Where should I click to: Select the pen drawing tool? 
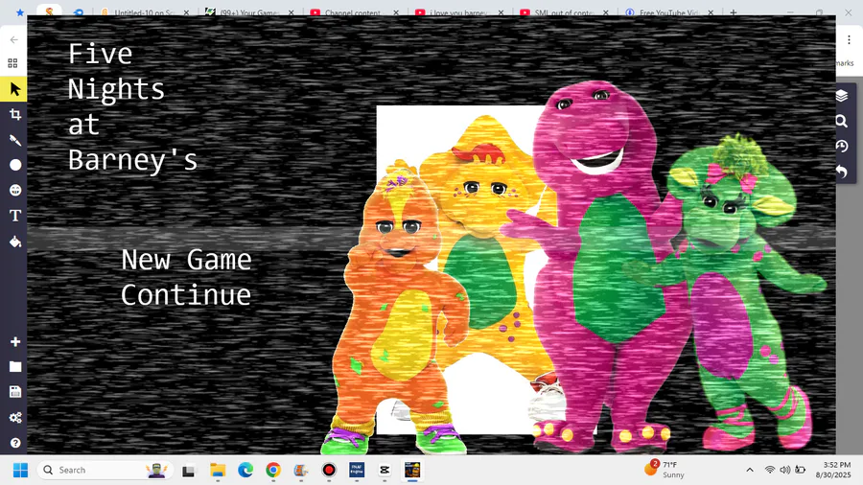pos(14,140)
